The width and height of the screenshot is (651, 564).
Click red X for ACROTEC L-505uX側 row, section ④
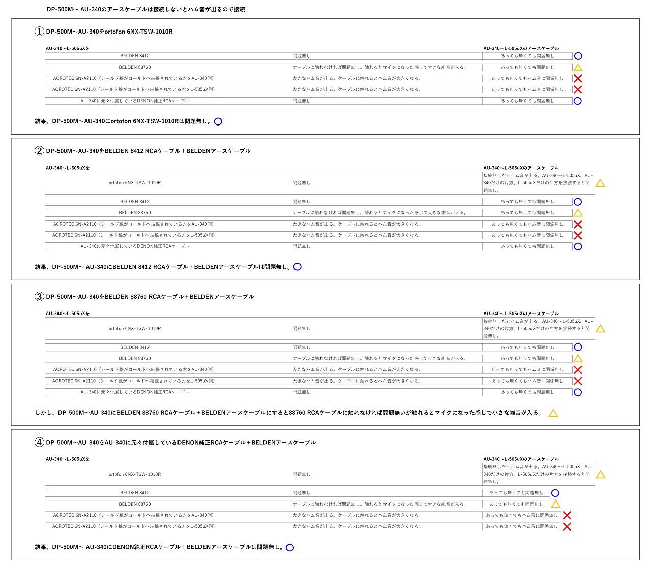click(567, 527)
